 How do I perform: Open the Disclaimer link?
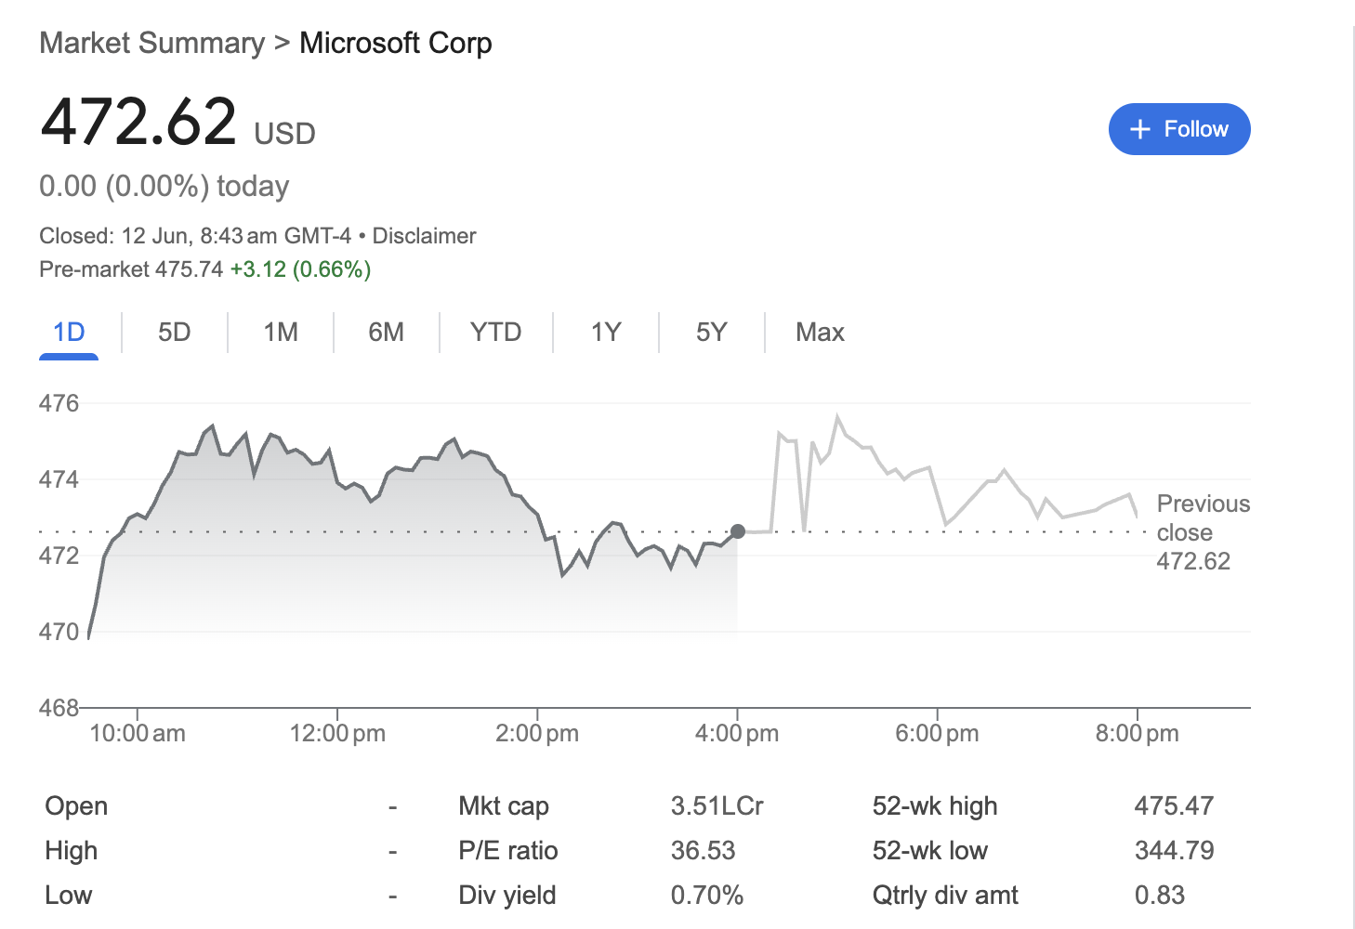[x=424, y=236]
